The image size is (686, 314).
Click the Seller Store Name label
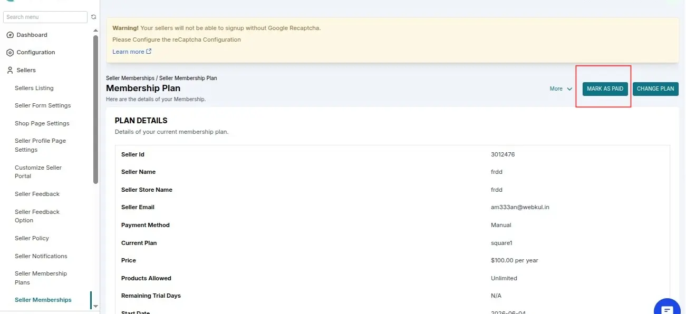pyautogui.click(x=147, y=190)
